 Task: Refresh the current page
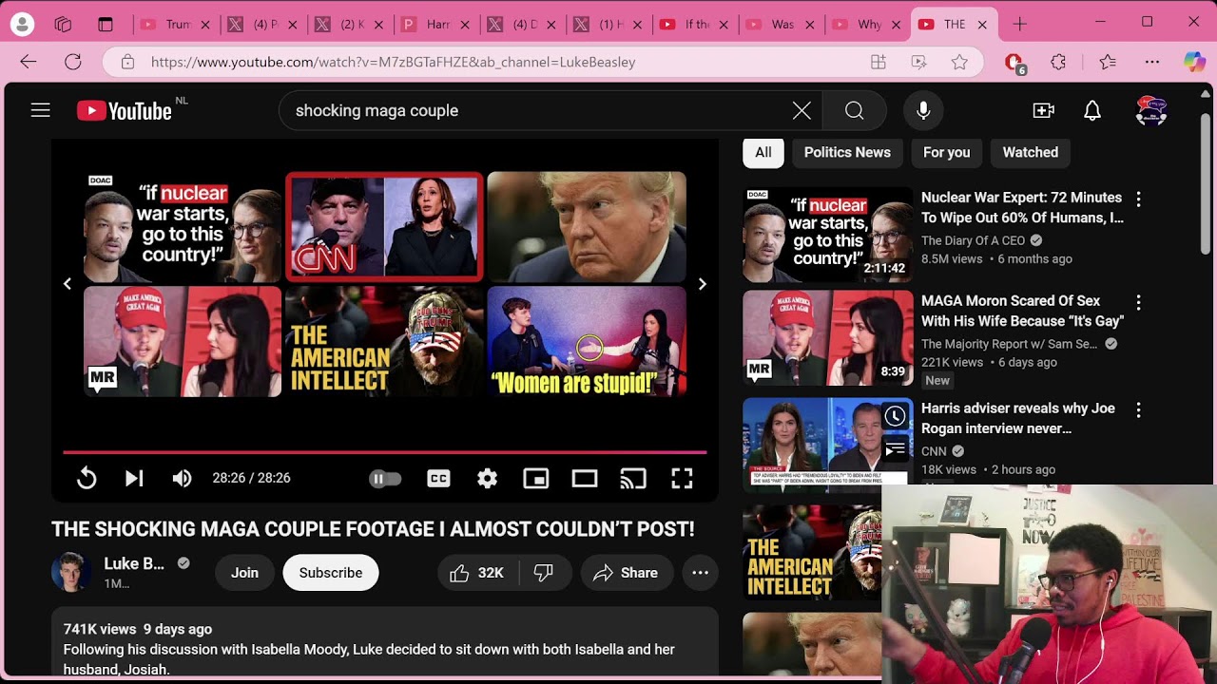pos(73,62)
